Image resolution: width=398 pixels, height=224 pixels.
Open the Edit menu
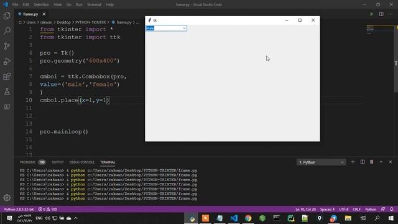[25, 4]
